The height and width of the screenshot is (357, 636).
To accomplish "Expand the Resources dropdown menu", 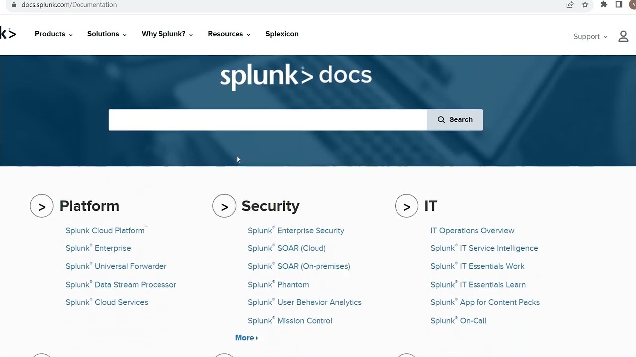I will click(229, 34).
